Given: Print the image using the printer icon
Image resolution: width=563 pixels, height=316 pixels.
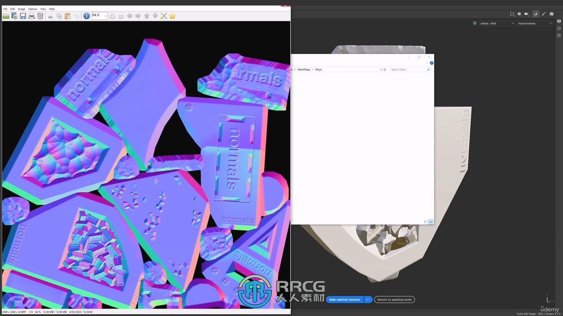Looking at the screenshot, I should [32, 16].
